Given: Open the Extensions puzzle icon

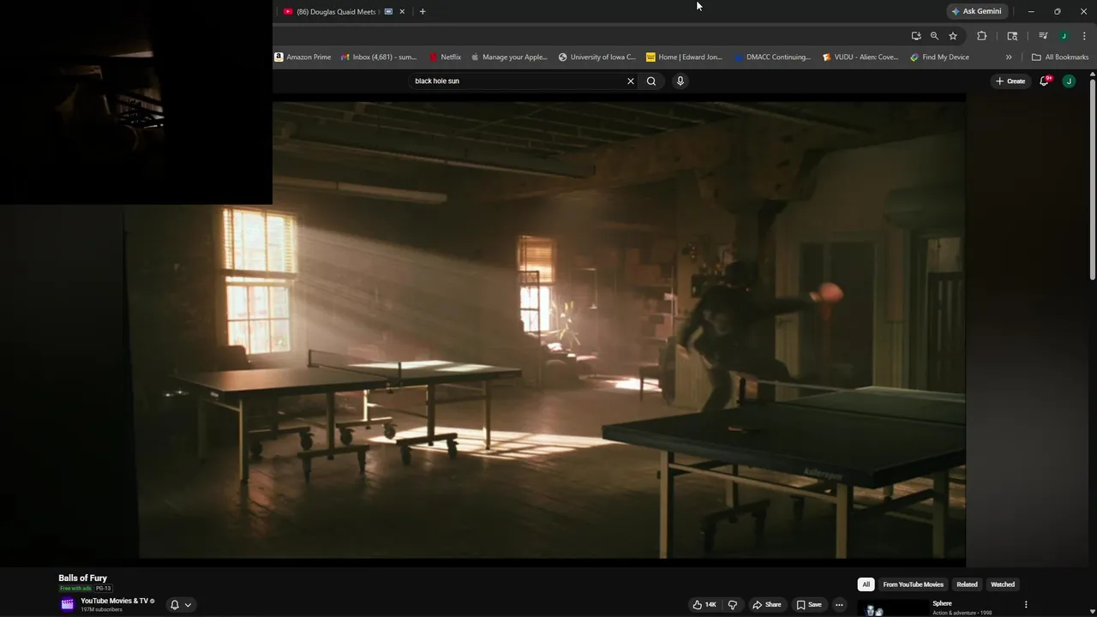Looking at the screenshot, I should 982,36.
